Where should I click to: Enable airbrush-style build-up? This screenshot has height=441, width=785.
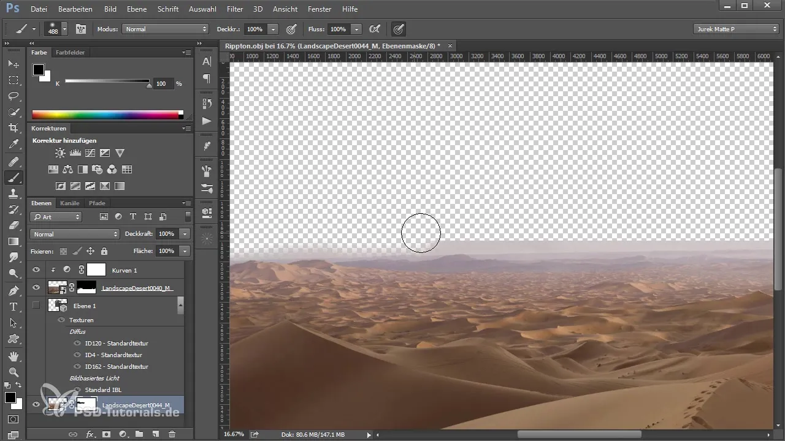coord(375,29)
